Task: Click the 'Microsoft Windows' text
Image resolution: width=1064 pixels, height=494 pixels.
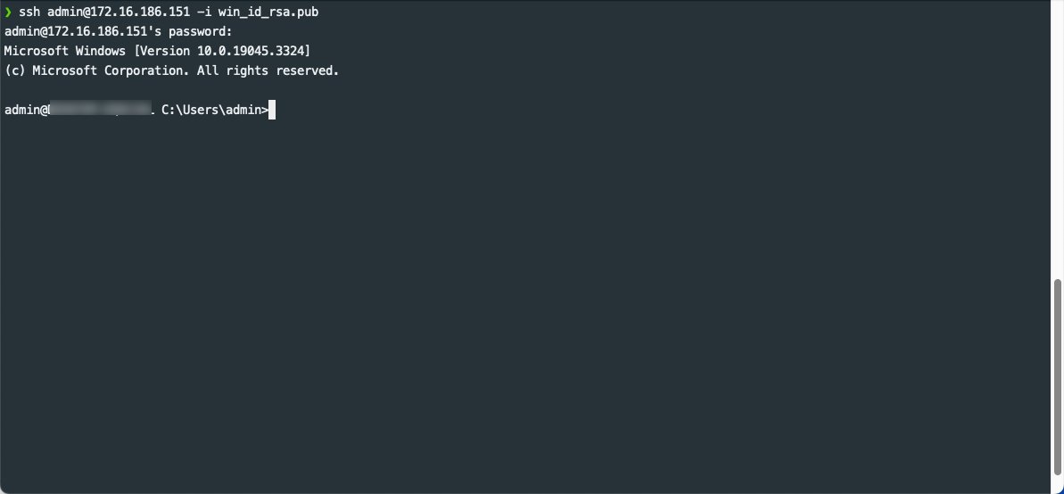Action: [64, 51]
